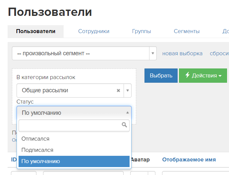The width and height of the screenshot is (229, 175).
Task: Click the новая выборка link
Action: [182, 54]
